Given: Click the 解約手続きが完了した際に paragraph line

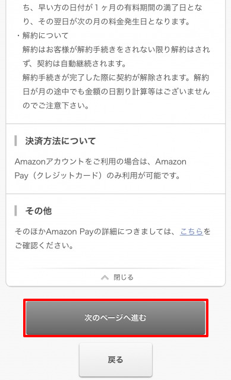Looking at the screenshot, I should (x=116, y=78).
